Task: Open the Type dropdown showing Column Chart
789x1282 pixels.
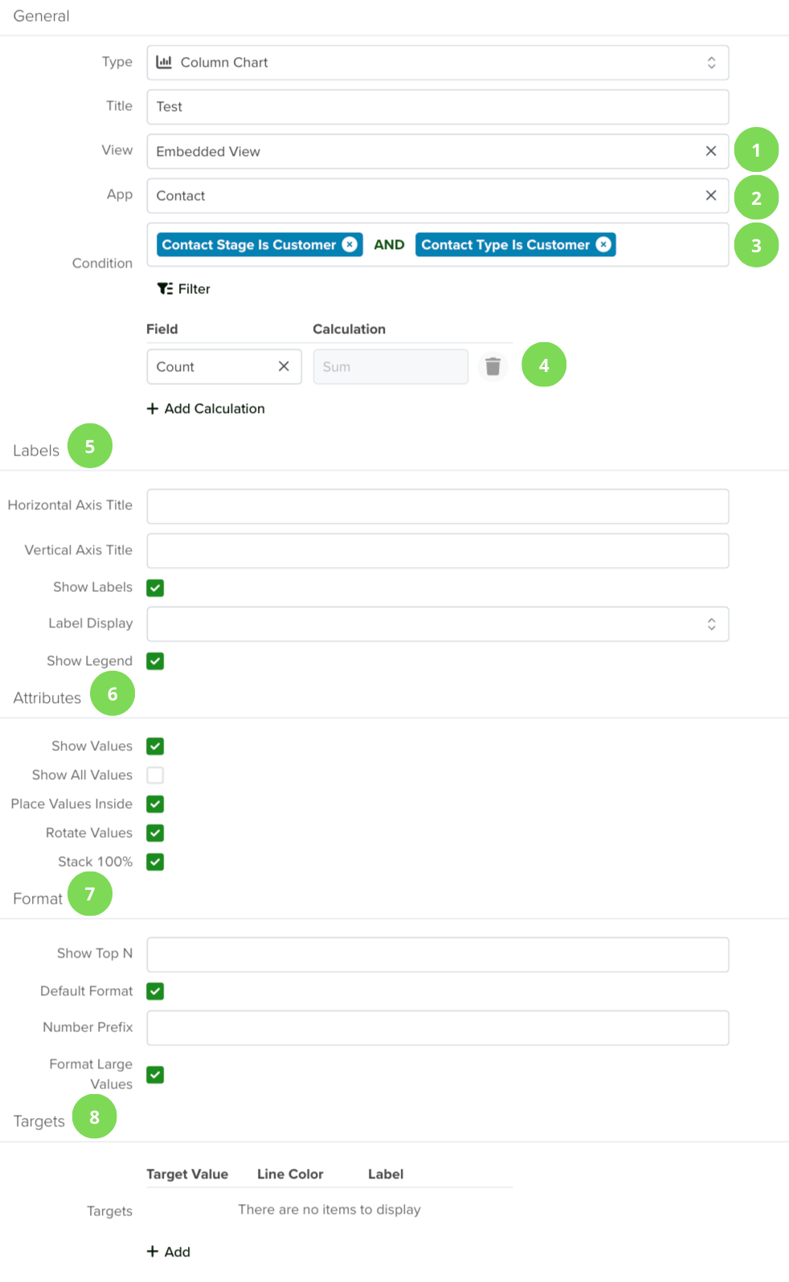Action: [x=438, y=63]
